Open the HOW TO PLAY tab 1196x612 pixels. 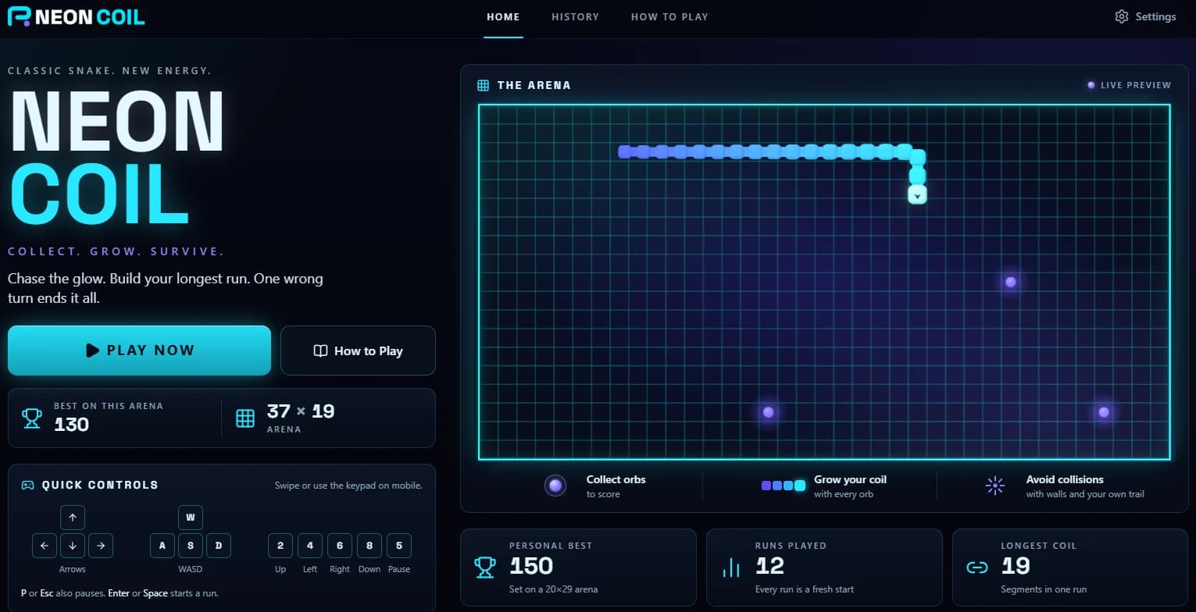[x=669, y=16]
